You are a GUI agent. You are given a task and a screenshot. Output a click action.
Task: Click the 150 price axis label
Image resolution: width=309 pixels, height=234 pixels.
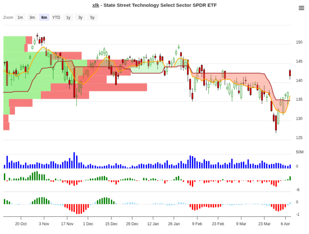click(299, 42)
